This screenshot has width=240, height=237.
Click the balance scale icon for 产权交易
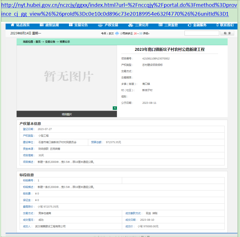pyautogui.click(x=100, y=25)
